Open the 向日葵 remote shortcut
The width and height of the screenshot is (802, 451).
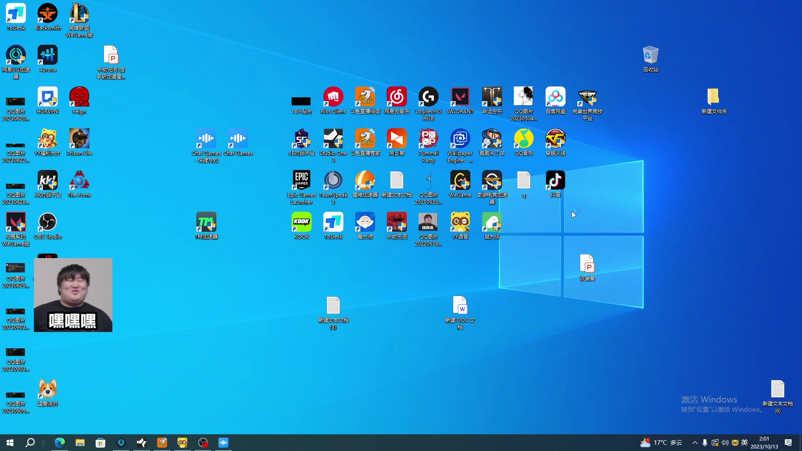[x=397, y=142]
